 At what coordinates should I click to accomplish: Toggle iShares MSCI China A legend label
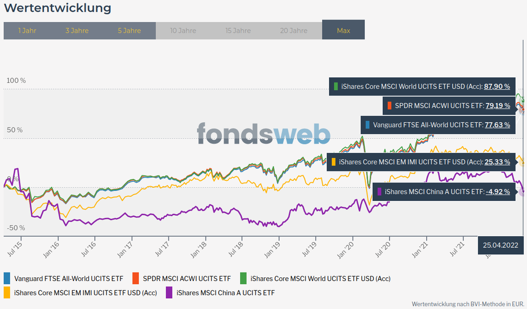[x=226, y=293]
